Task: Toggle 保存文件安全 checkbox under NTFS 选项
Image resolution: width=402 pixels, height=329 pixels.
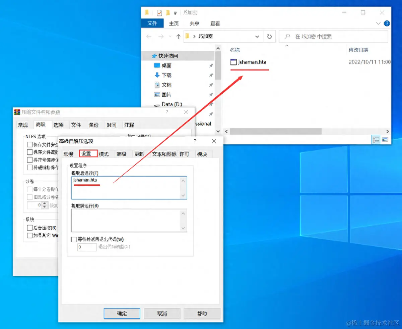Action: [x=30, y=145]
